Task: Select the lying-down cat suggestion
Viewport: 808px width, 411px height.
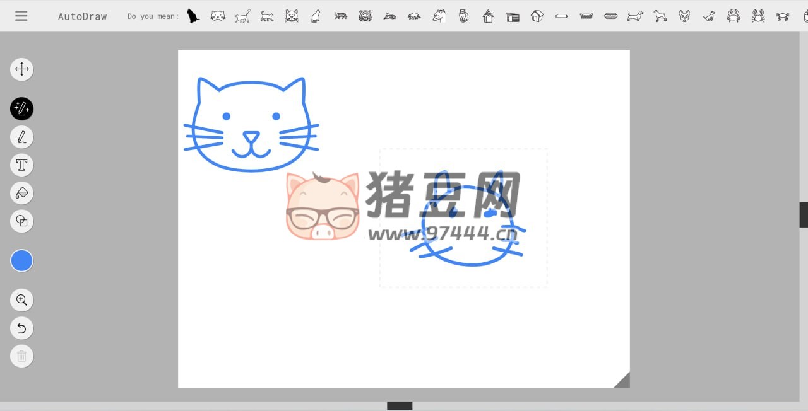Action: 390,16
